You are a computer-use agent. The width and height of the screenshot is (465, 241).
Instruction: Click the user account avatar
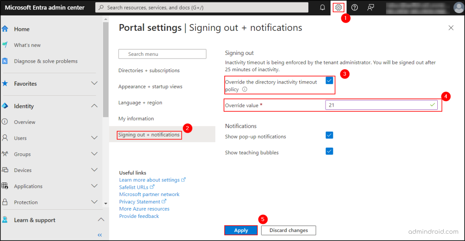tap(458, 8)
